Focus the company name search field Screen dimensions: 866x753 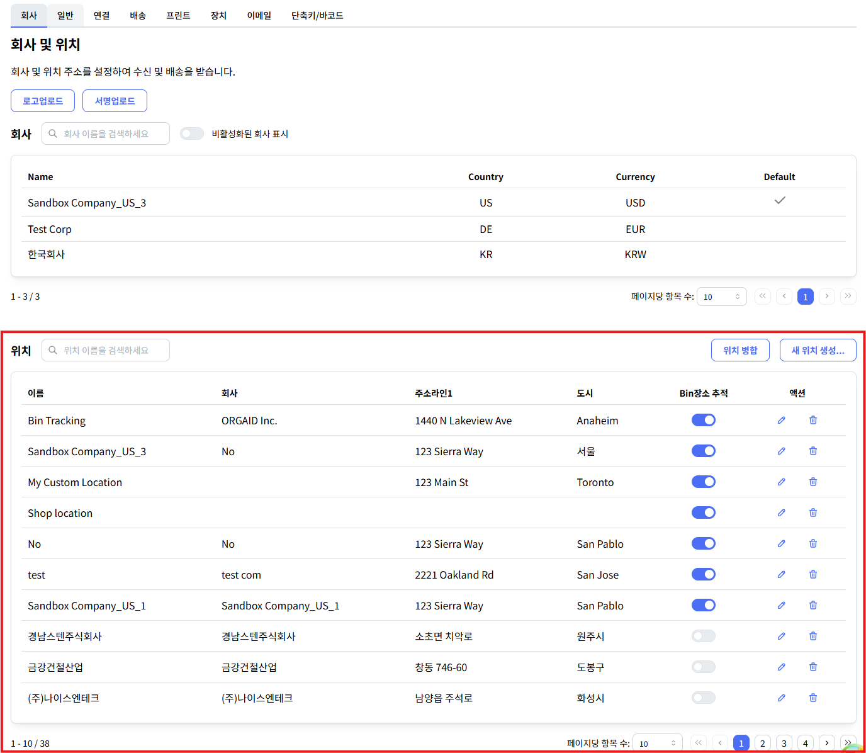[106, 133]
